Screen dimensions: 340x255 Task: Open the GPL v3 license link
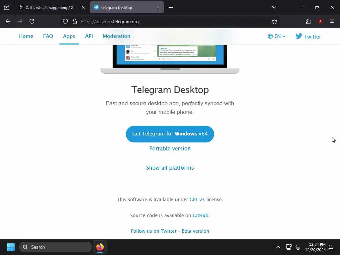[x=197, y=200]
